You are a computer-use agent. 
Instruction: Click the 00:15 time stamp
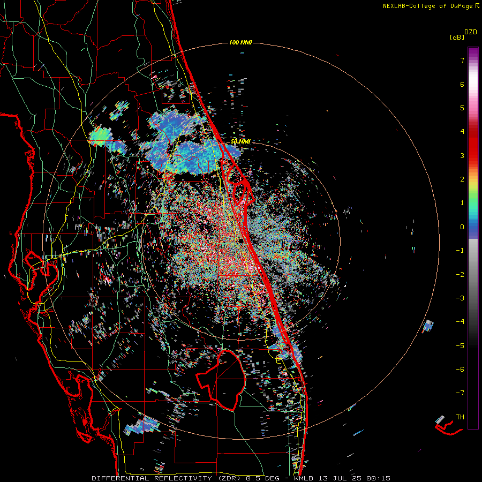point(379,478)
